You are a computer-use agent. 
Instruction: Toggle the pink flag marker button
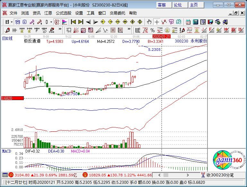pos(65,22)
